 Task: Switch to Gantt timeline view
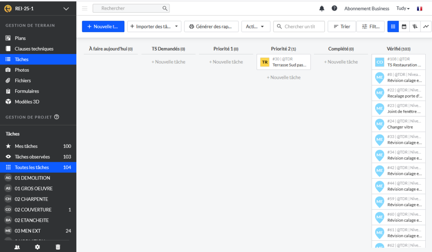click(415, 27)
